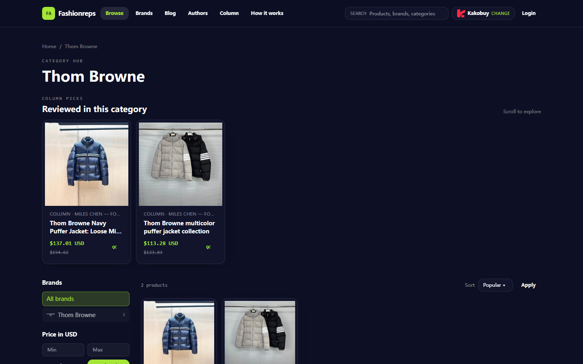The height and width of the screenshot is (364, 583).
Task: Click the '2 products' count text
Action: pos(154,285)
